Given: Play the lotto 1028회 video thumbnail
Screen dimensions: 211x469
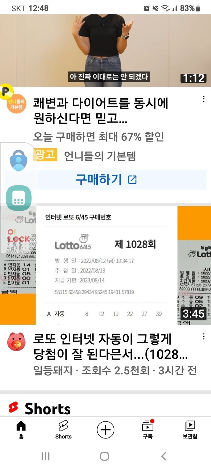Looking at the screenshot, I should point(106,265).
